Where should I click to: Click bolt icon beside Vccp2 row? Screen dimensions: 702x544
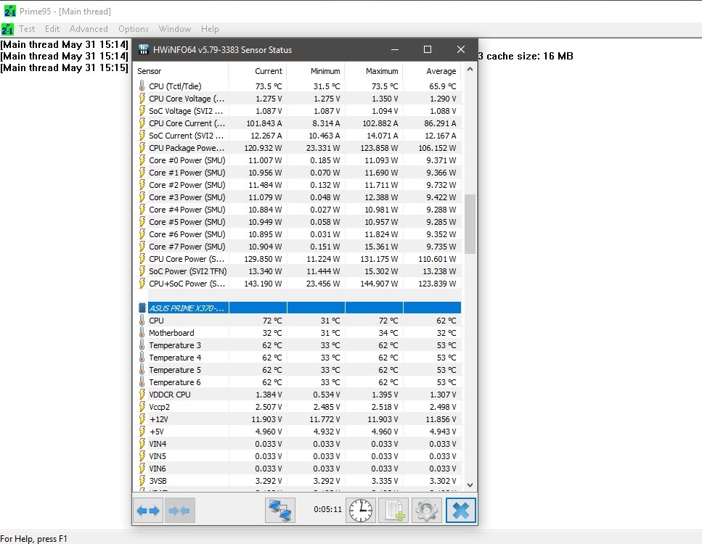[x=142, y=407]
